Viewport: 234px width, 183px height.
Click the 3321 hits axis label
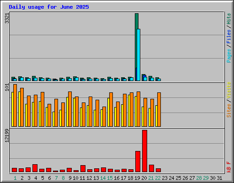[x=7, y=18]
